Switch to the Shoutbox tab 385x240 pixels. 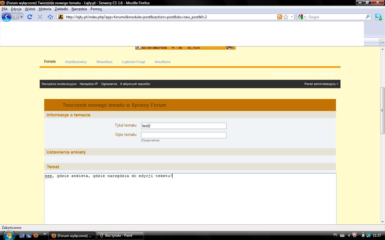click(104, 62)
